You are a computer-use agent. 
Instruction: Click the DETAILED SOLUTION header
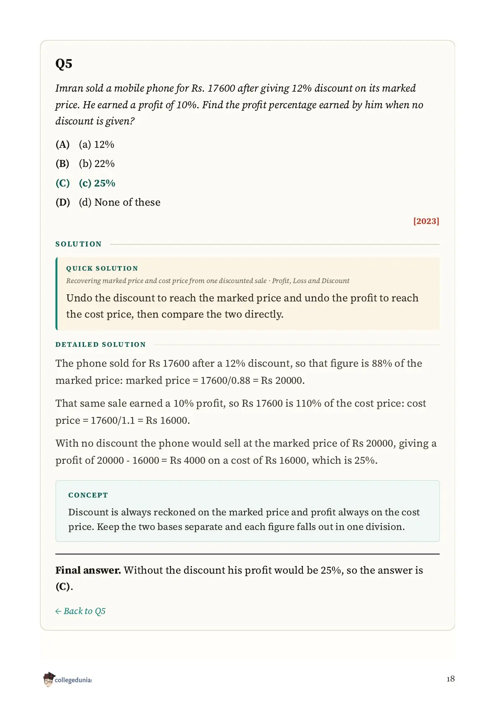click(x=101, y=345)
